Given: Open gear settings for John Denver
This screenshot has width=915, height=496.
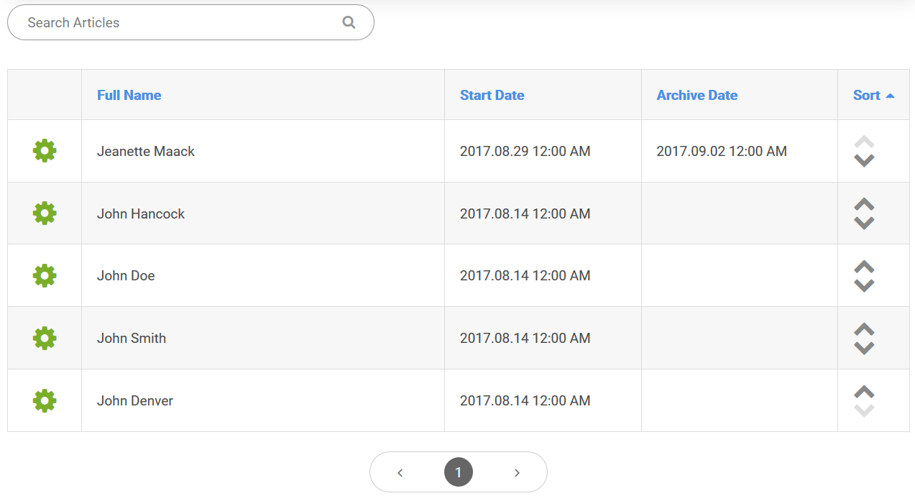Looking at the screenshot, I should pos(45,400).
